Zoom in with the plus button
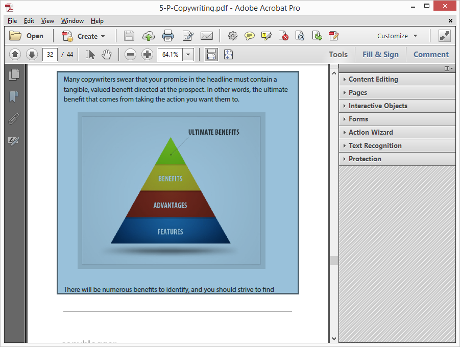460x347 pixels. tap(147, 55)
